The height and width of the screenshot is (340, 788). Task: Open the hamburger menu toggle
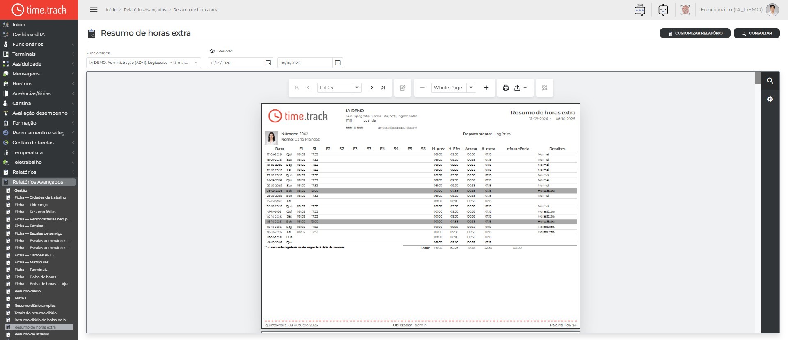(x=94, y=9)
